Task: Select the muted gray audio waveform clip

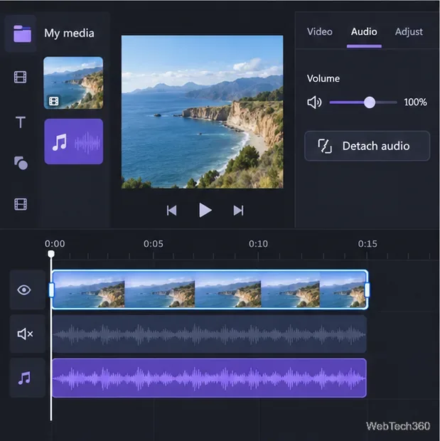Action: click(210, 334)
